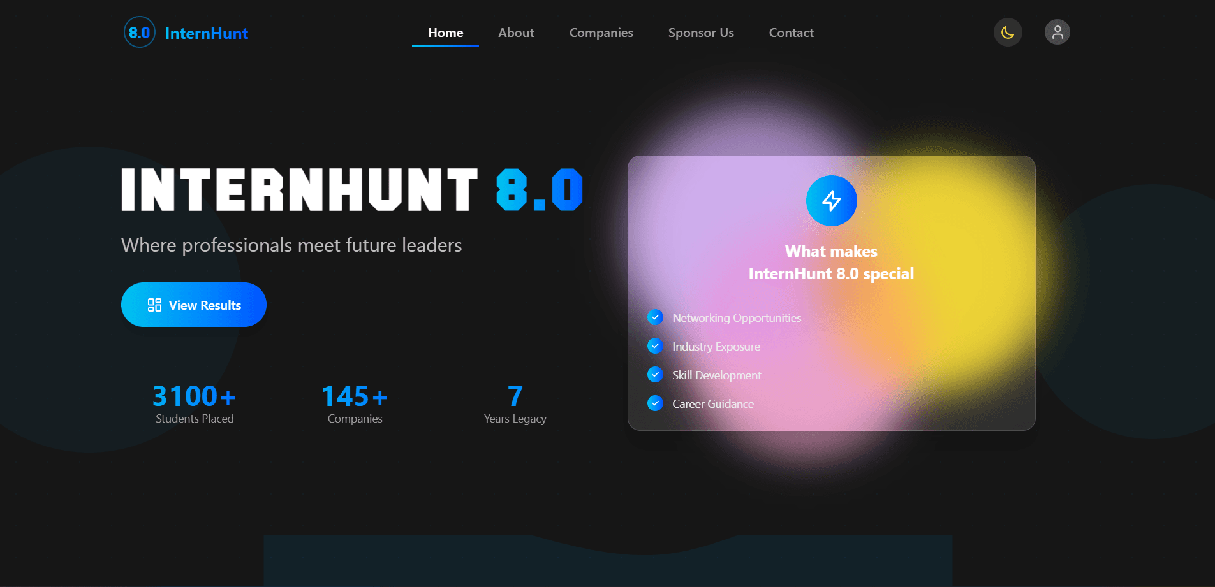Open the Companies nav item

[601, 33]
